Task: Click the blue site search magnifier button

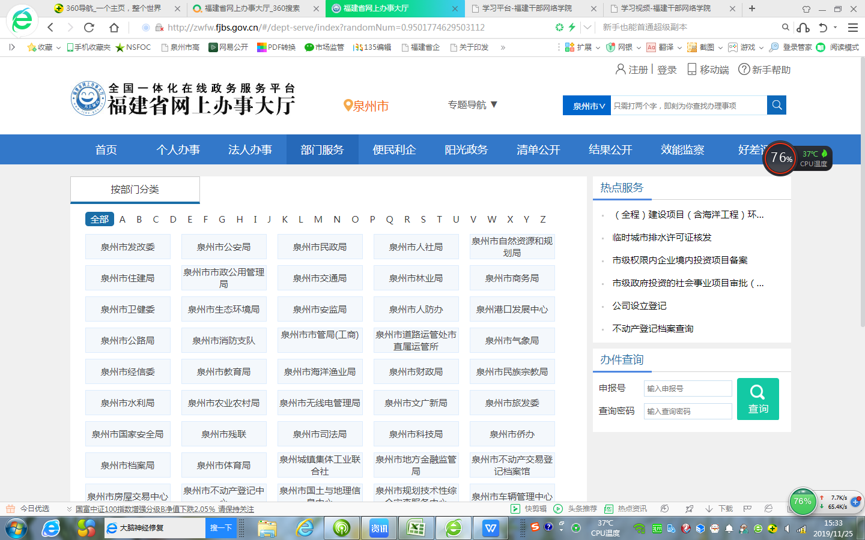Action: 776,105
